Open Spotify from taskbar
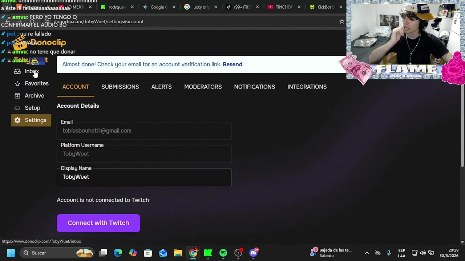 point(223,253)
